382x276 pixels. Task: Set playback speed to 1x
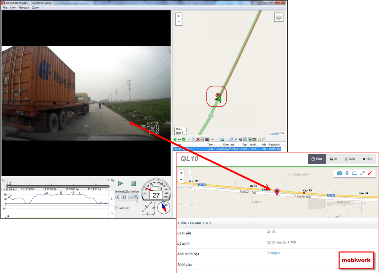(x=125, y=192)
